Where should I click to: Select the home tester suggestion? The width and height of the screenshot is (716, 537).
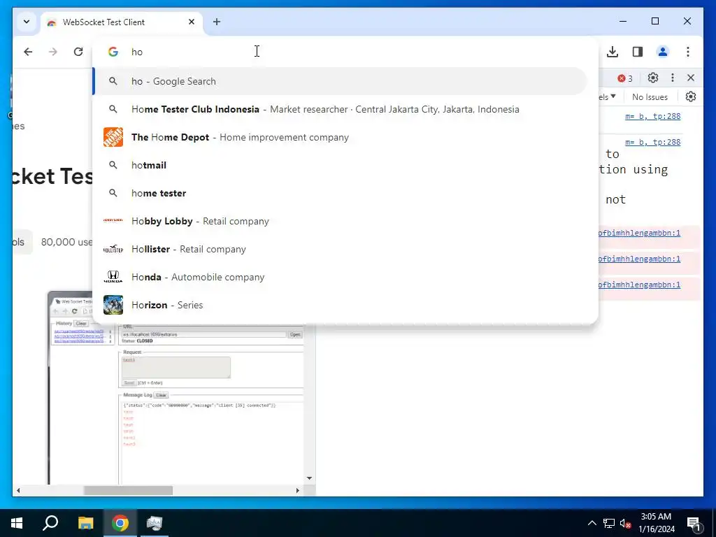tap(341, 193)
